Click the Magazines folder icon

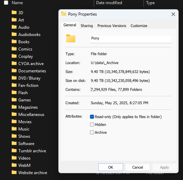pyautogui.click(x=14, y=107)
